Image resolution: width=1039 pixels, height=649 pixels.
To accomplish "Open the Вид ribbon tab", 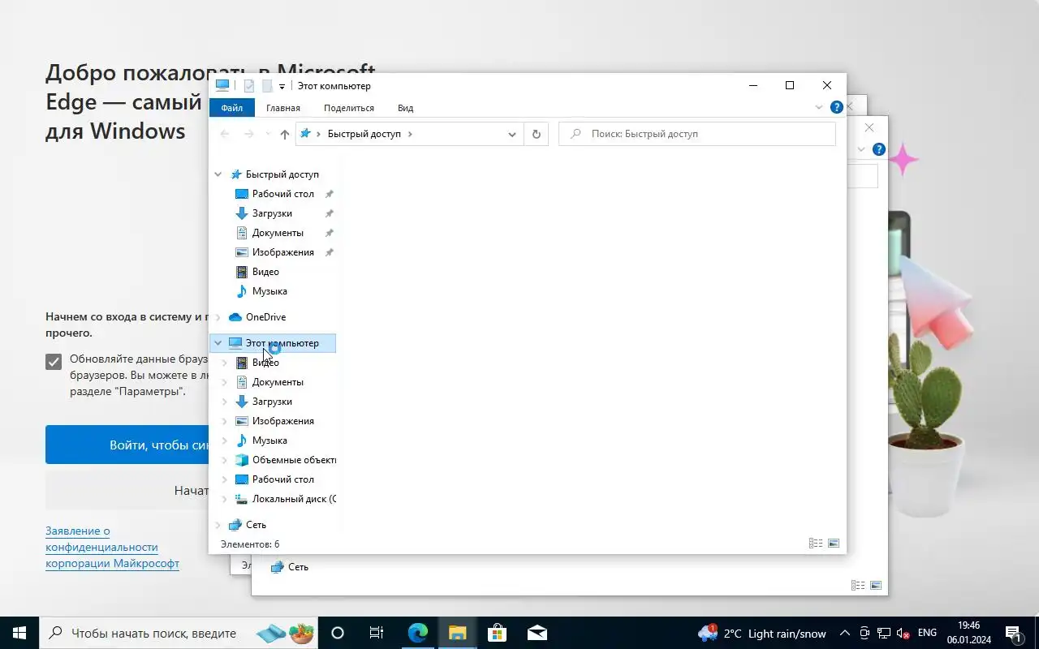I will coord(406,108).
